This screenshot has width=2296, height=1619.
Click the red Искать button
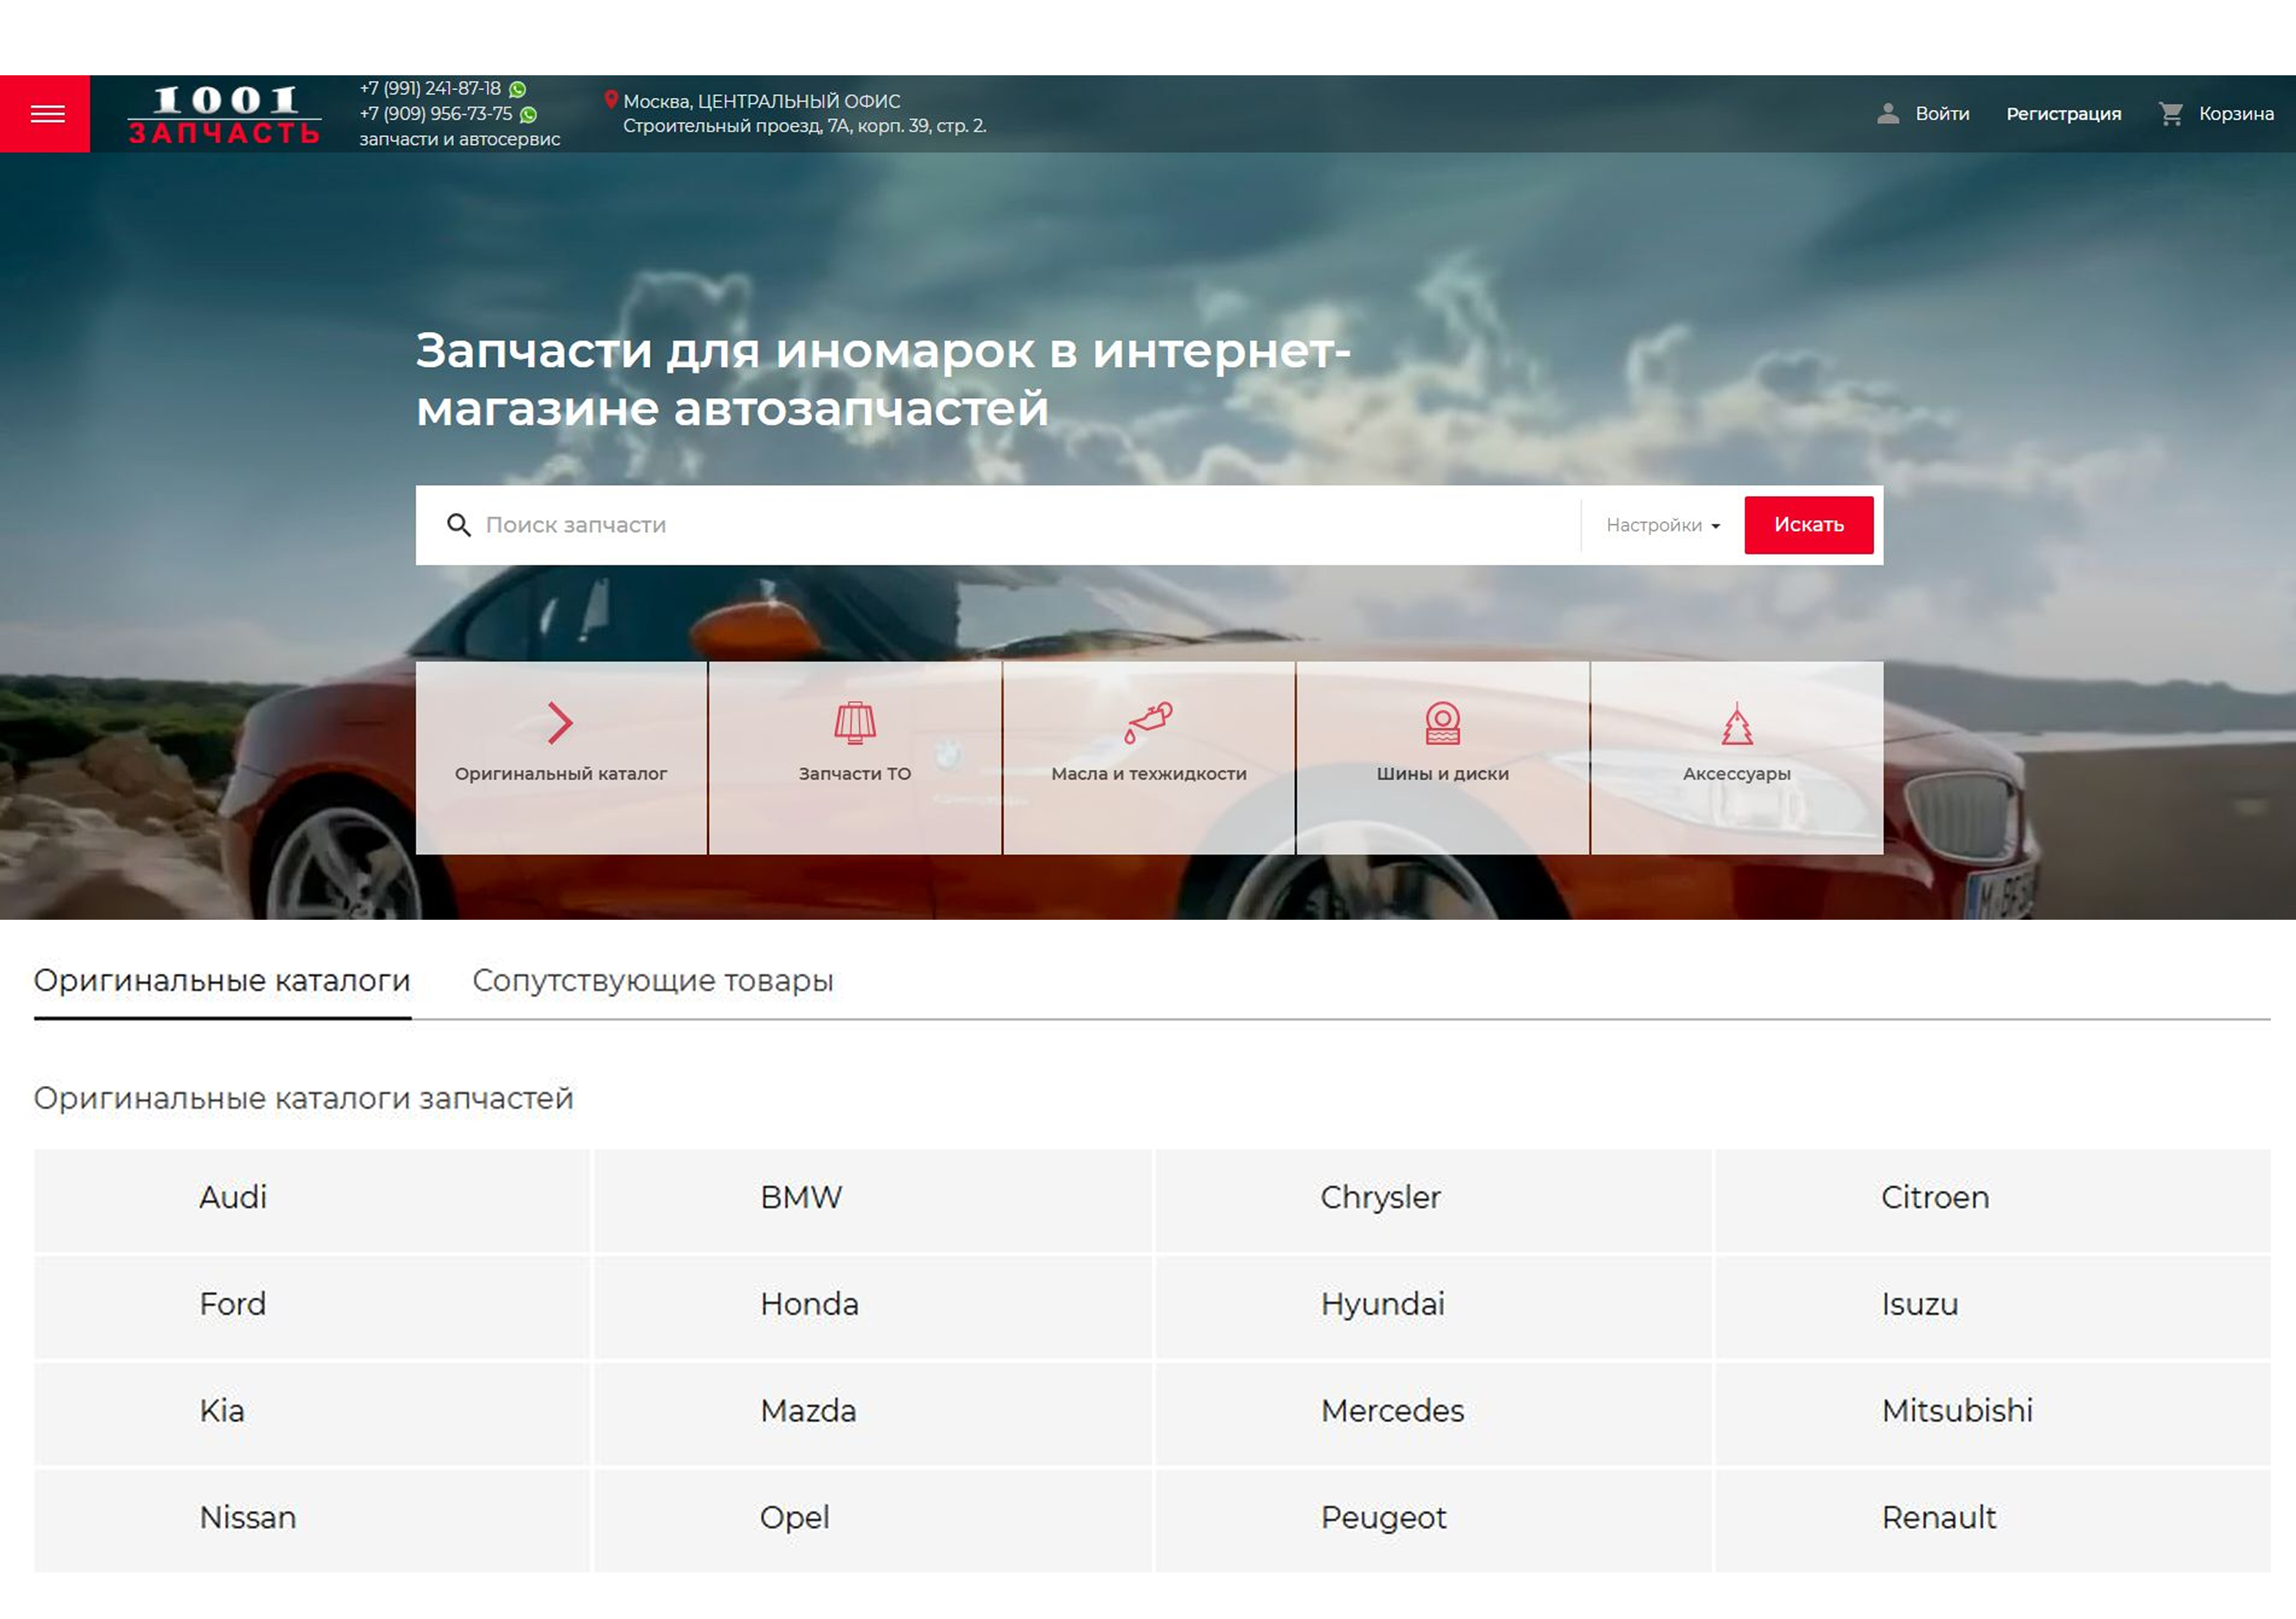(x=1808, y=525)
